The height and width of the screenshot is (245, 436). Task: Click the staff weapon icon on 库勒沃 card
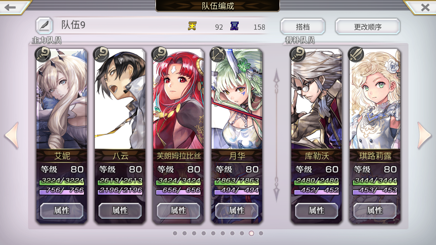pos(298,54)
